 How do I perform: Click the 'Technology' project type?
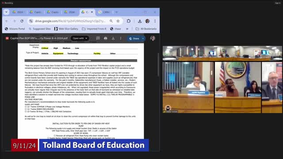73,53
